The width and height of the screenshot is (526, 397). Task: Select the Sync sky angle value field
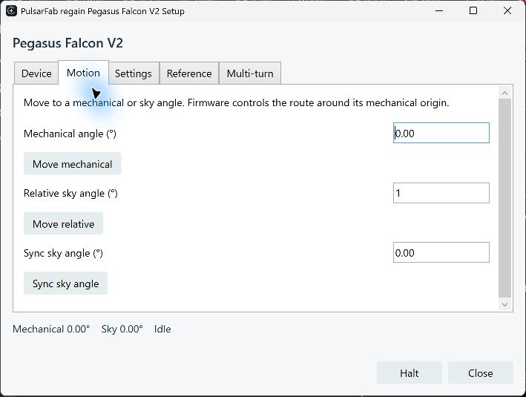(x=441, y=252)
